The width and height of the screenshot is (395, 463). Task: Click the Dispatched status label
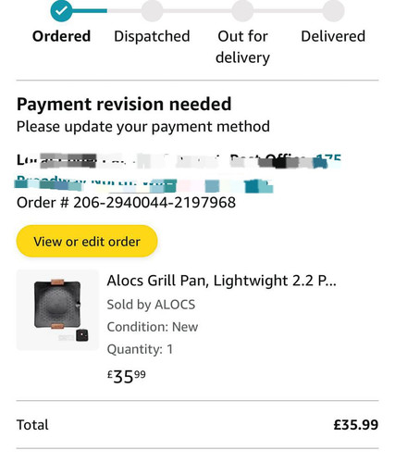coord(152,36)
